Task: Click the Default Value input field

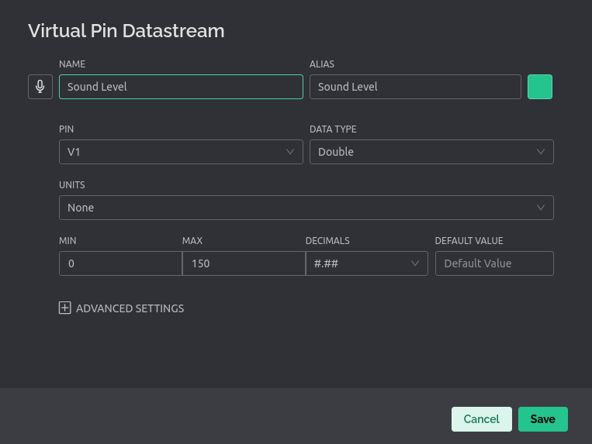Action: (x=494, y=263)
